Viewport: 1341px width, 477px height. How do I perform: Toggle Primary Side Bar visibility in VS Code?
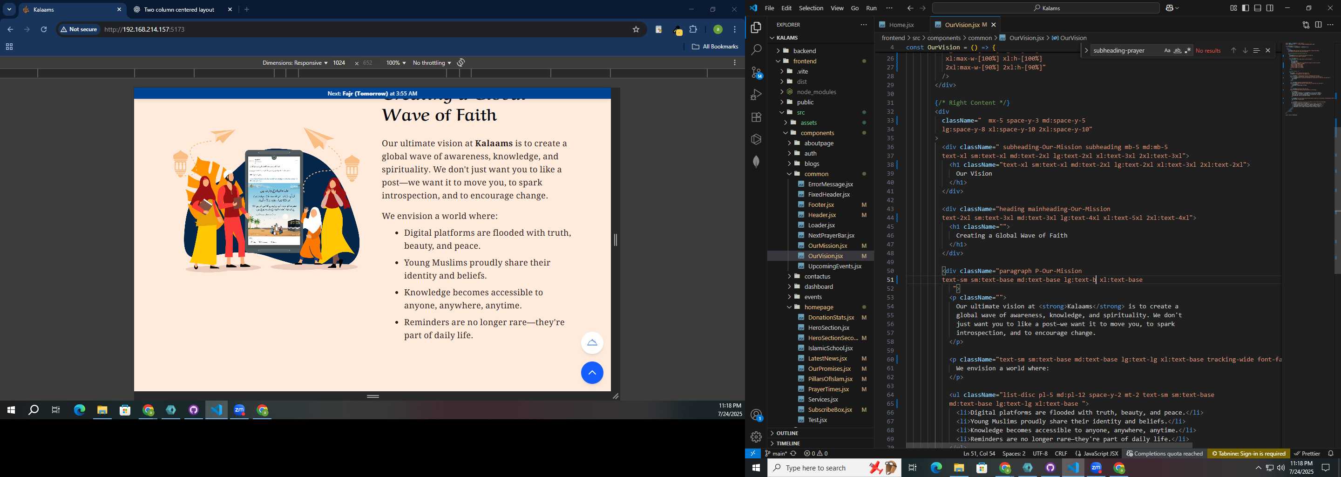pyautogui.click(x=1245, y=8)
